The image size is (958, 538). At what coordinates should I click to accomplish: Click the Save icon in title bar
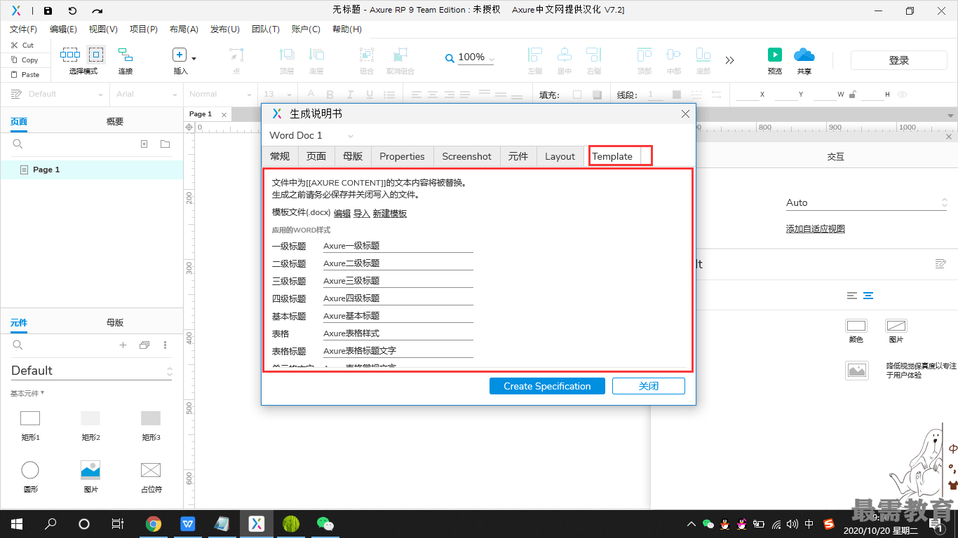tap(48, 11)
